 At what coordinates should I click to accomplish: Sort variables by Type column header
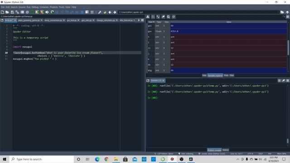click(x=159, y=22)
